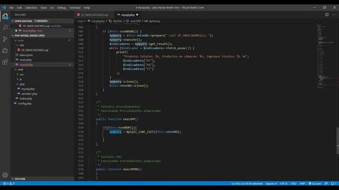Viewport: 339px width, 190px height.
Task: Click the mysqli_stmt_init call on line 530
Action: [140, 131]
